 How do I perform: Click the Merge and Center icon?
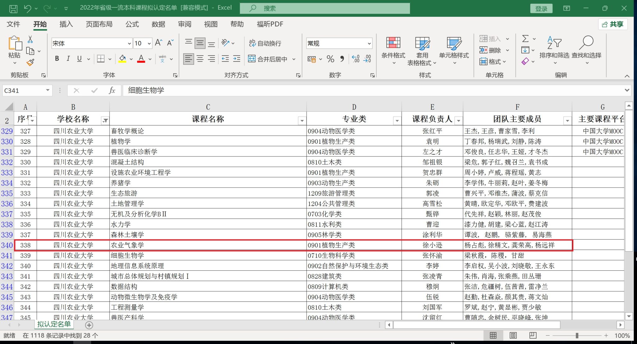tap(252, 59)
